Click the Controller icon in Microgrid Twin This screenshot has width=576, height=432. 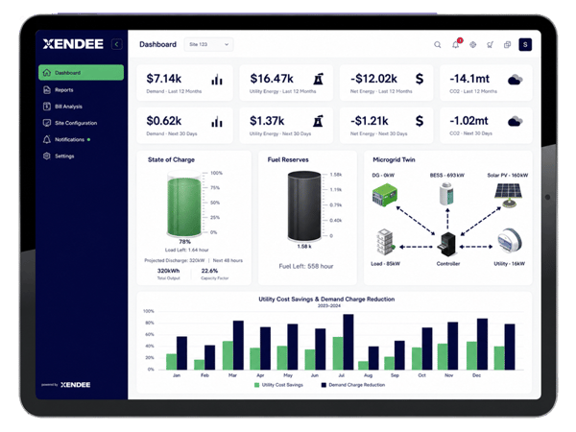click(x=447, y=244)
